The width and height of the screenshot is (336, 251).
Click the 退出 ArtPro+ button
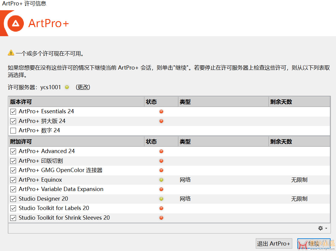[x=274, y=243]
